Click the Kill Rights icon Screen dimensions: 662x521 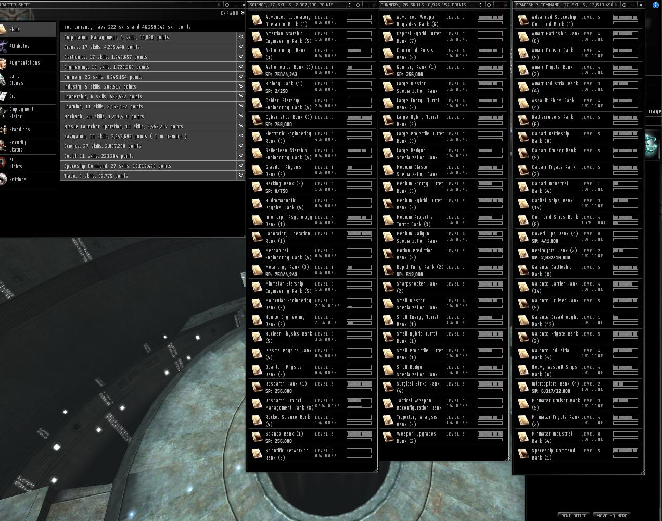(x=3, y=163)
